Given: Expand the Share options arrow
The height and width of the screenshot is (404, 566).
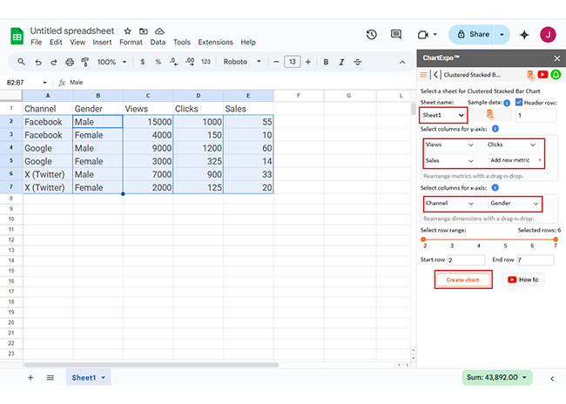Looking at the screenshot, I should (x=502, y=35).
